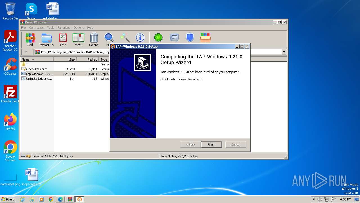The width and height of the screenshot is (360, 203).
Task: Click the taskbar clock showing 4:56 PM
Action: point(345,199)
